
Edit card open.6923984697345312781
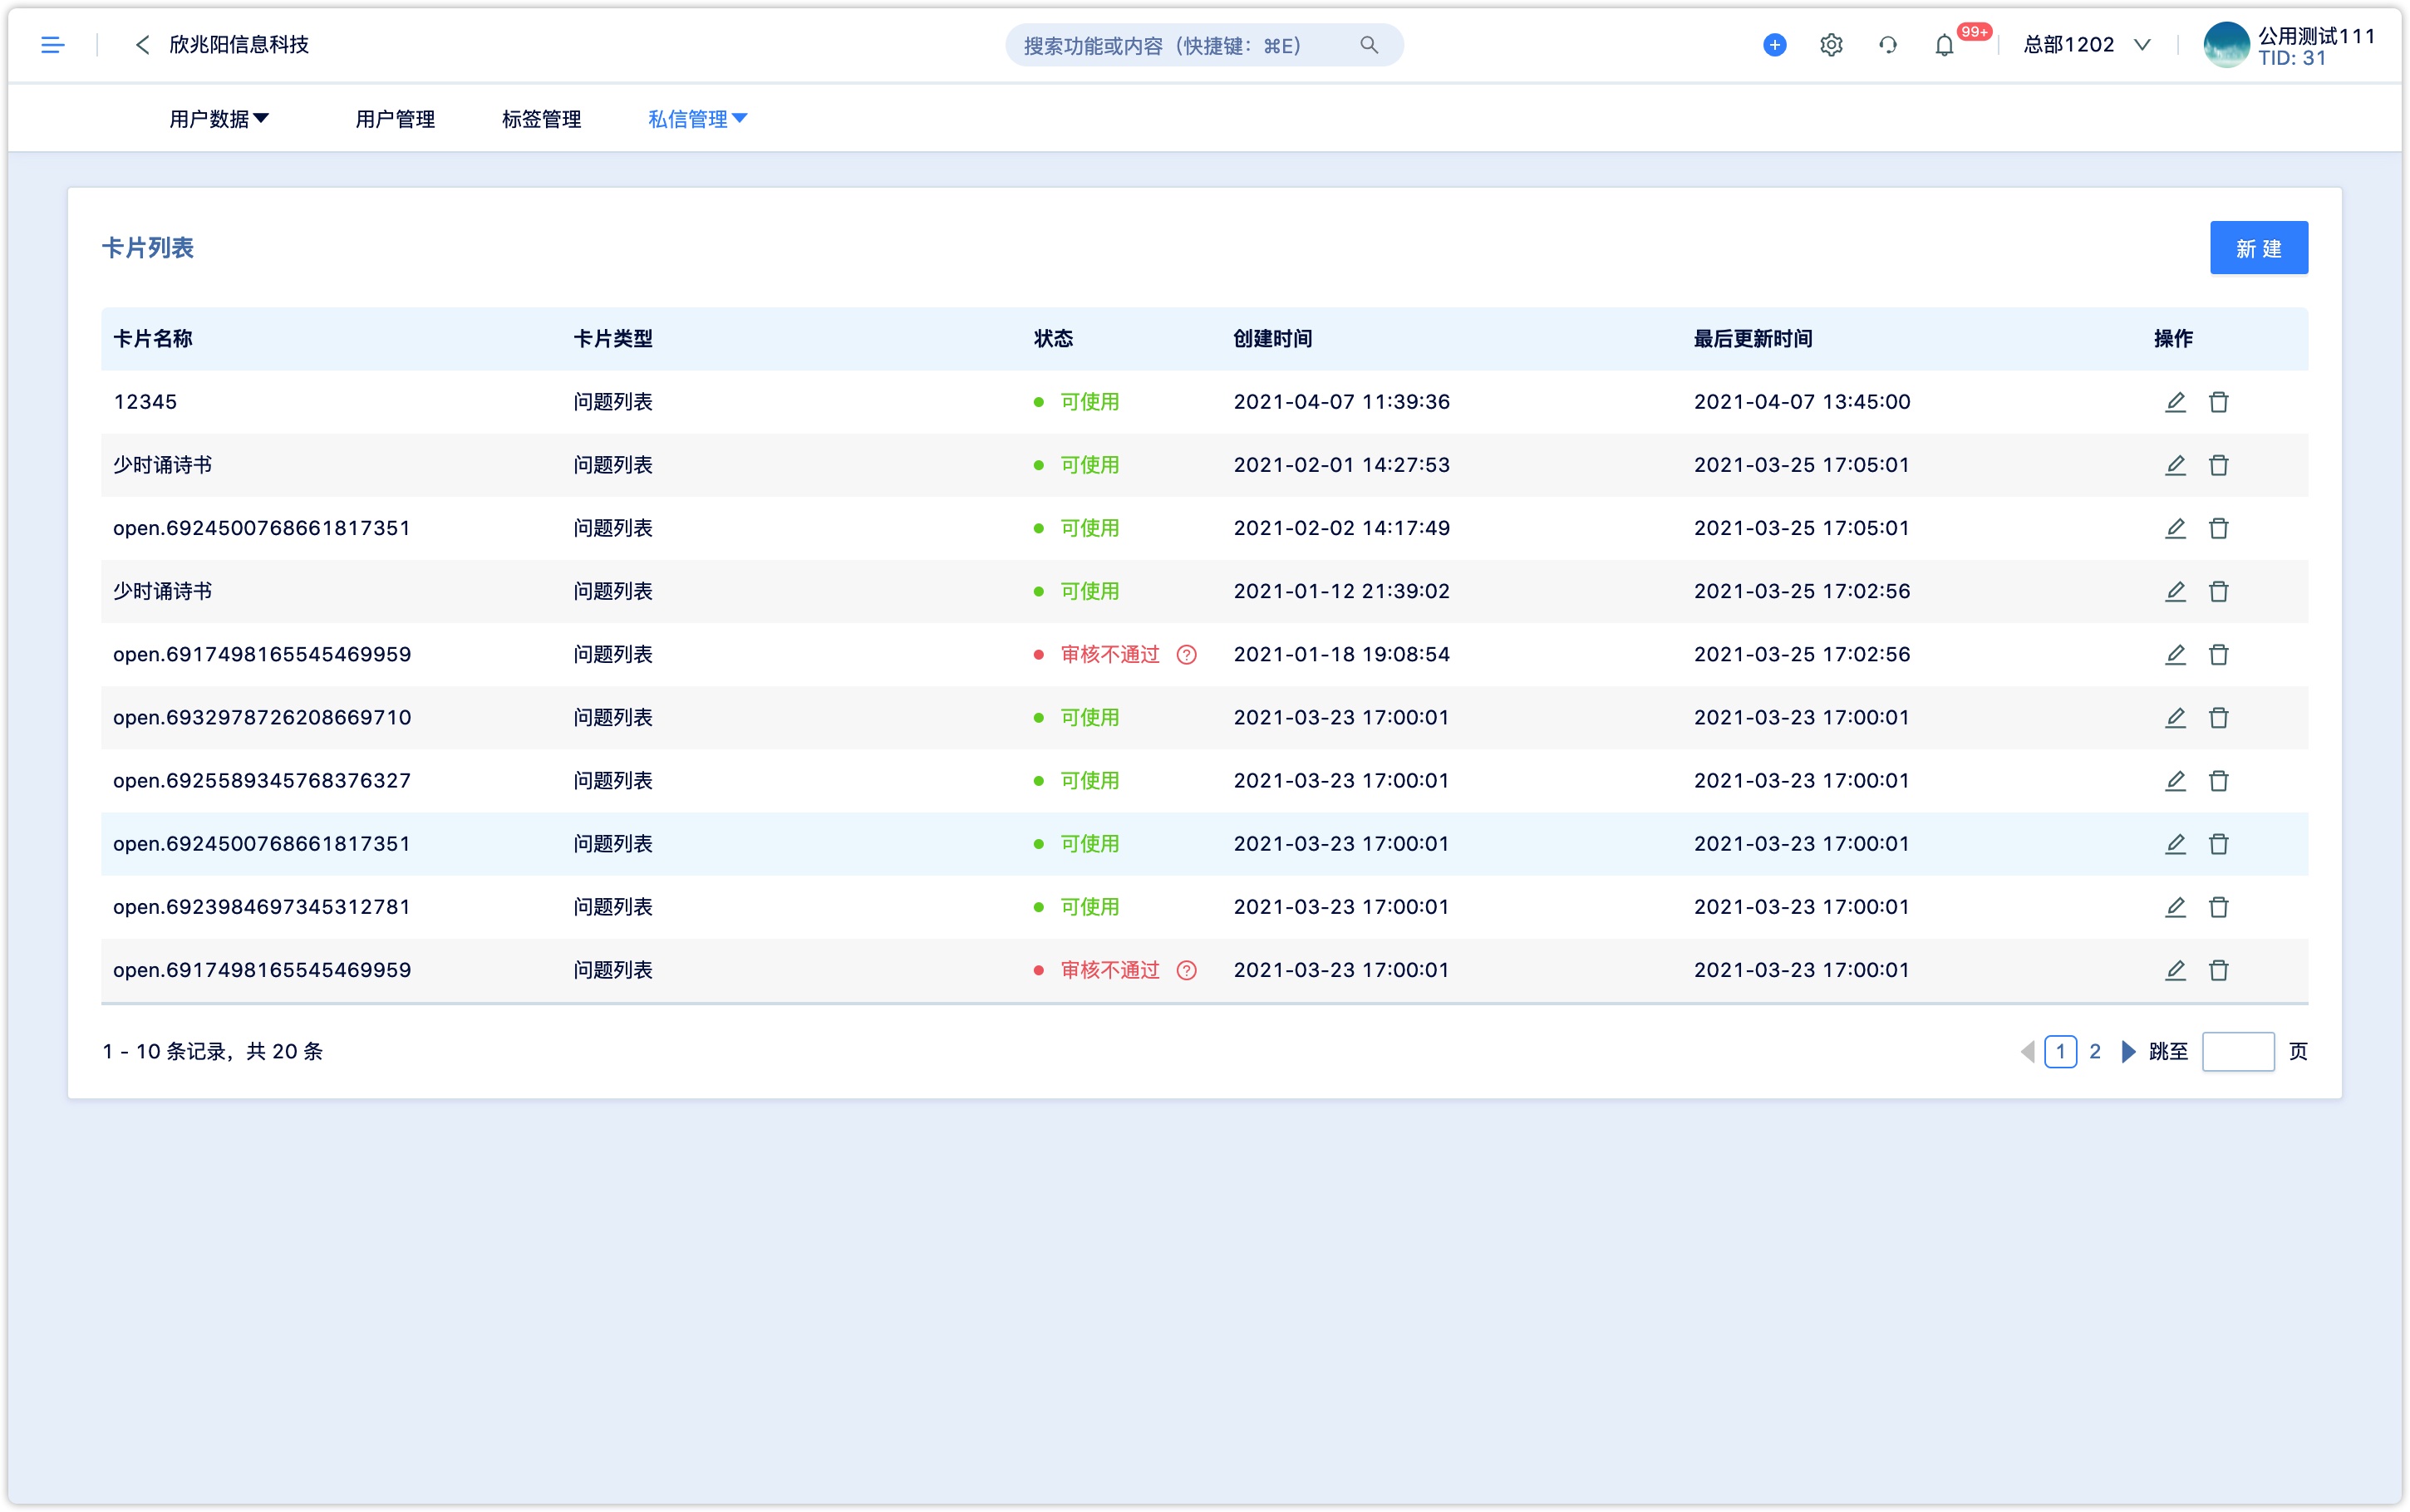[2175, 907]
